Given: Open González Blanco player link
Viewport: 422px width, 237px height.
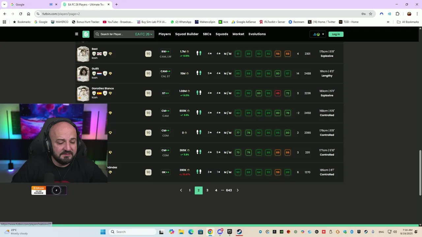Looking at the screenshot, I should pyautogui.click(x=103, y=89).
